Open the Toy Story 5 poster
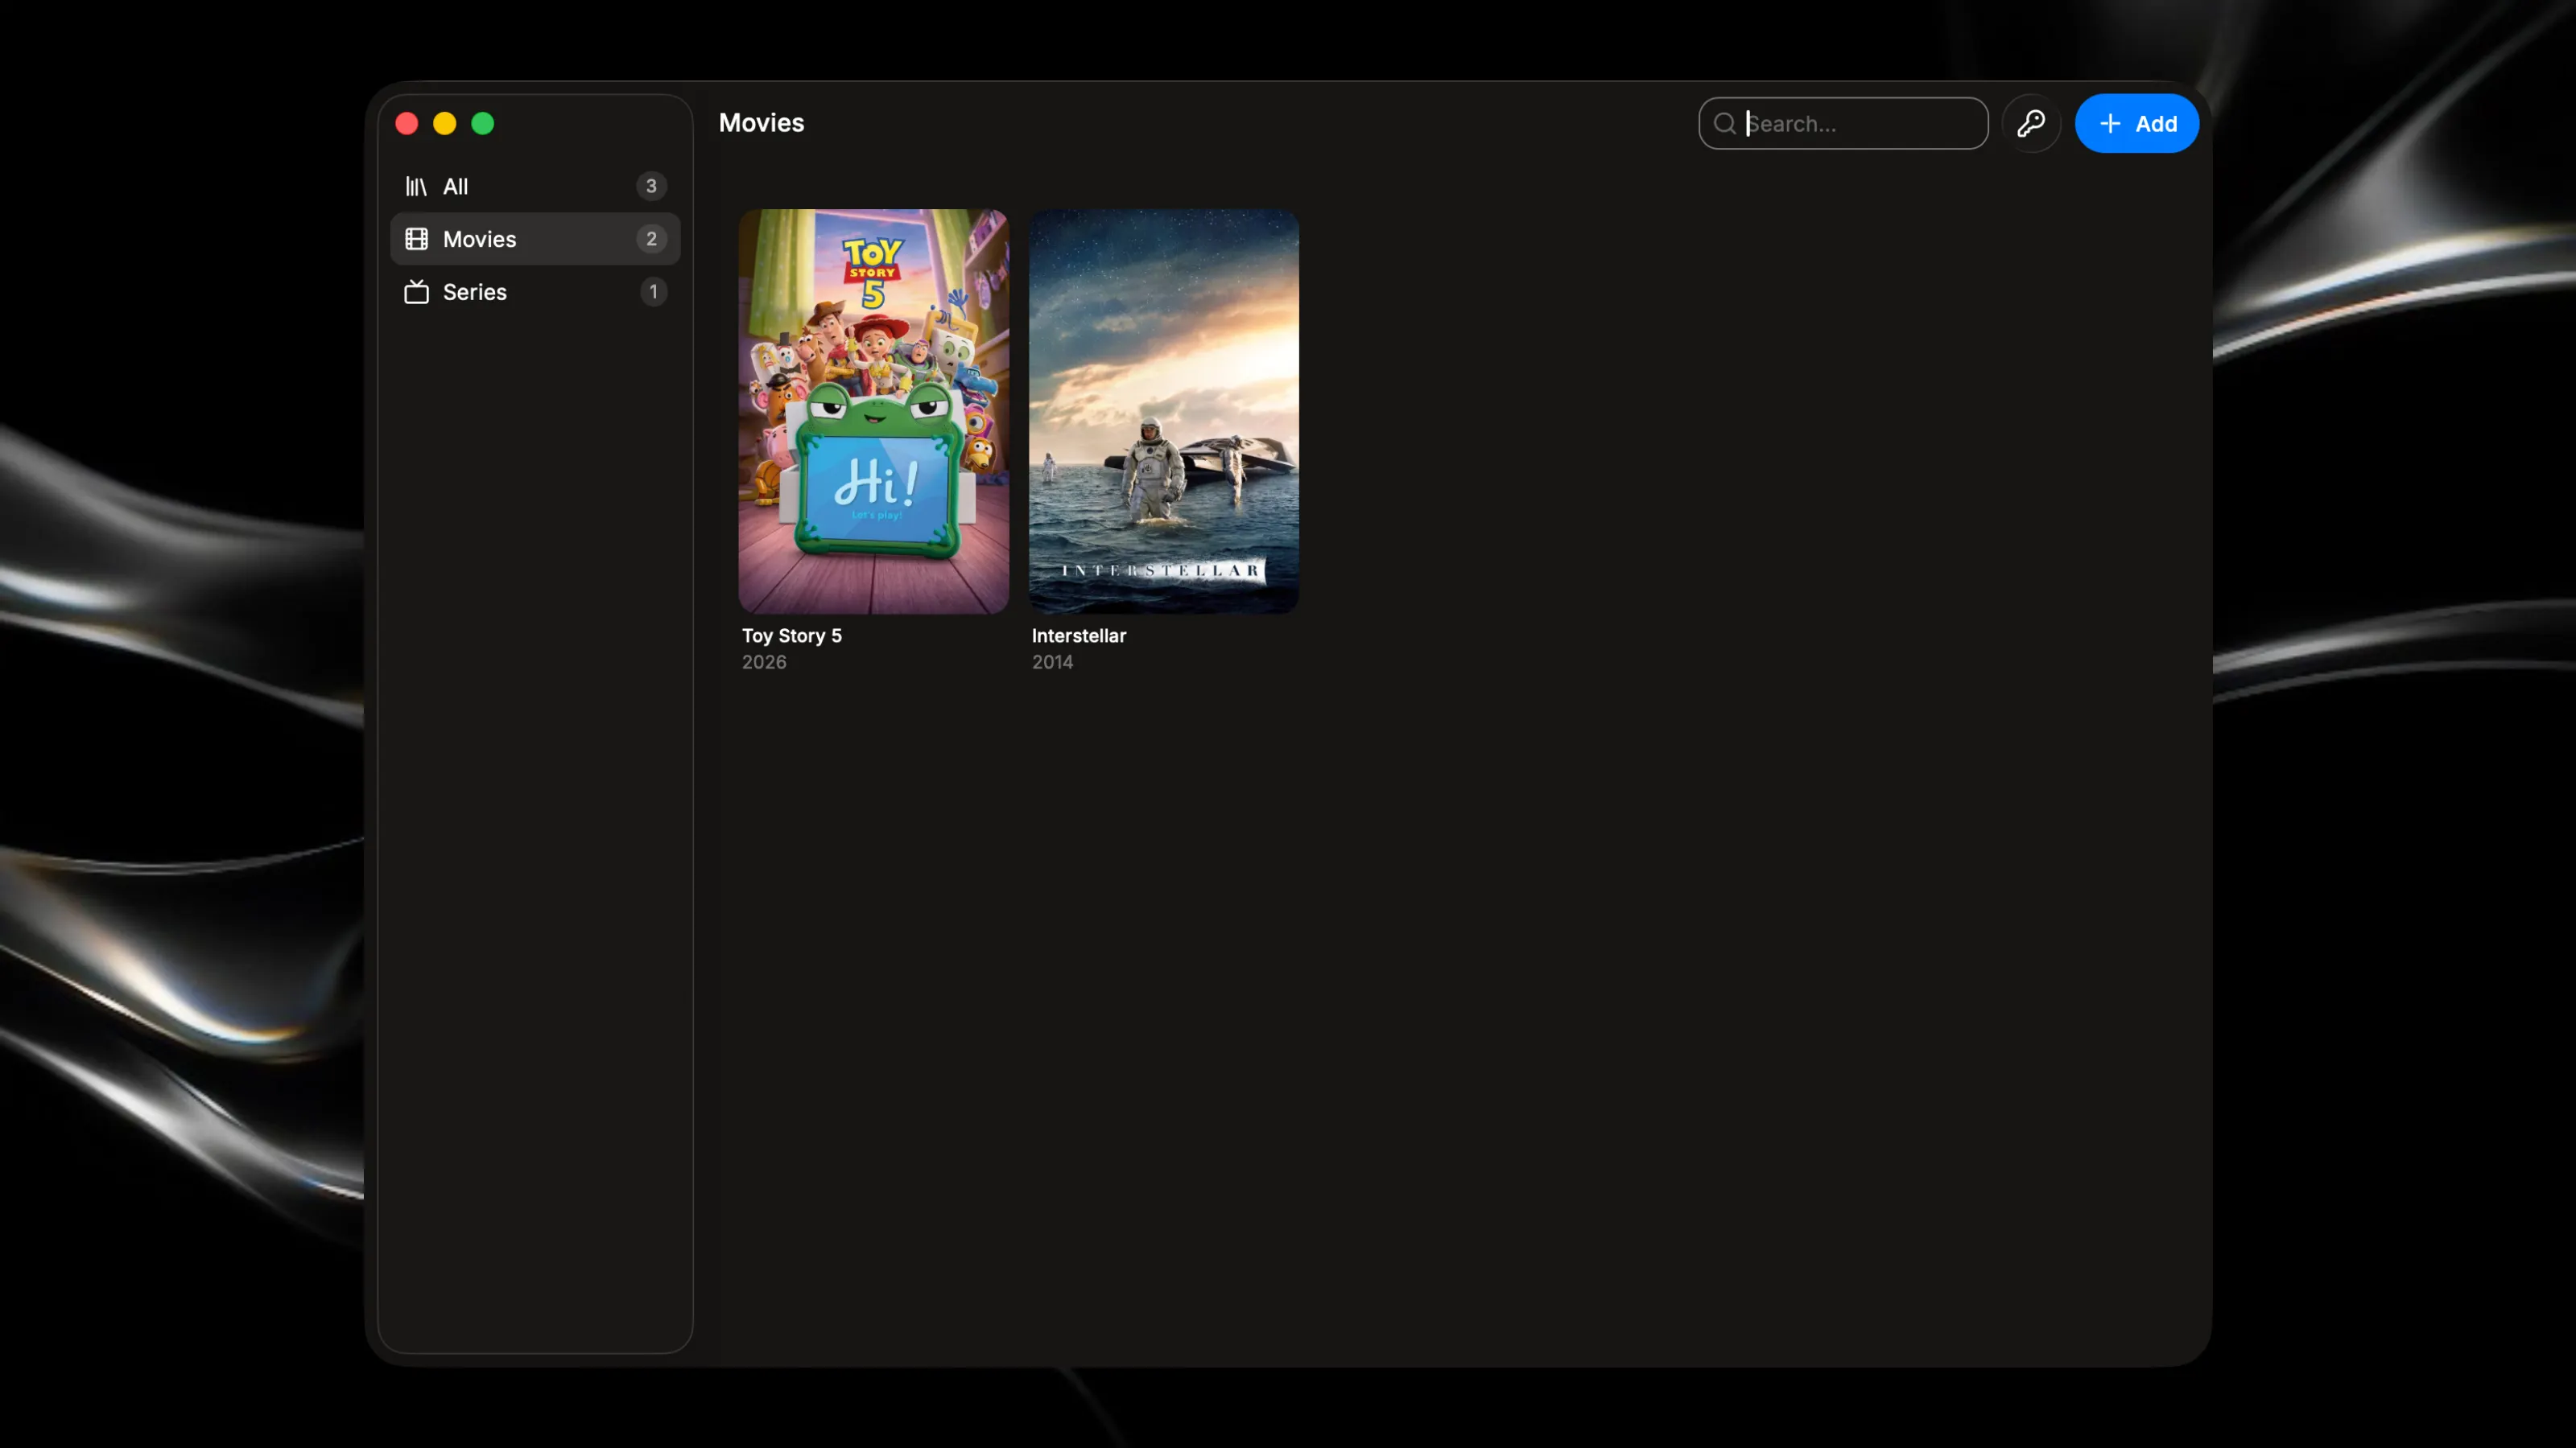2576x1448 pixels. tap(873, 411)
